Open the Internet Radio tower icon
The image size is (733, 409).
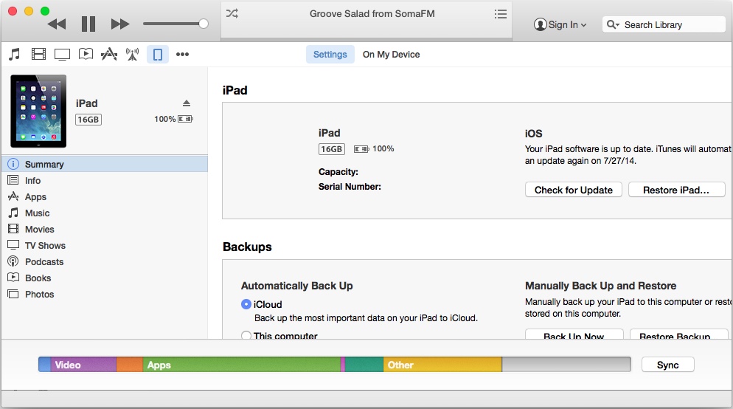(x=132, y=55)
